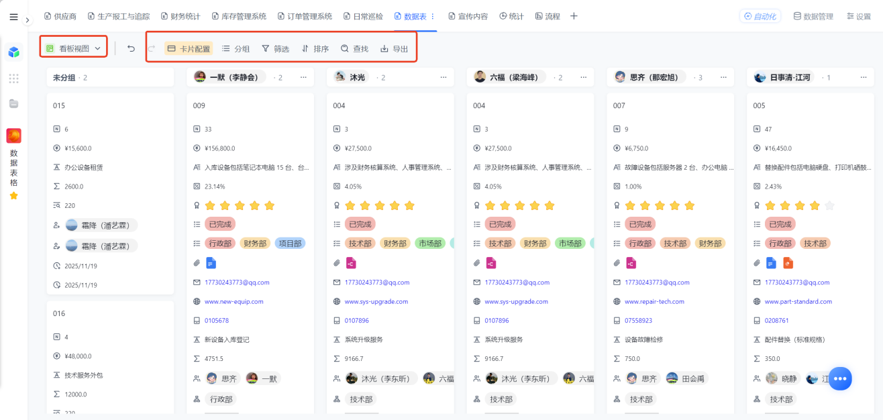The width and height of the screenshot is (883, 420).
Task: Open the 数据表 tab's more-options dots
Action: pos(433,16)
